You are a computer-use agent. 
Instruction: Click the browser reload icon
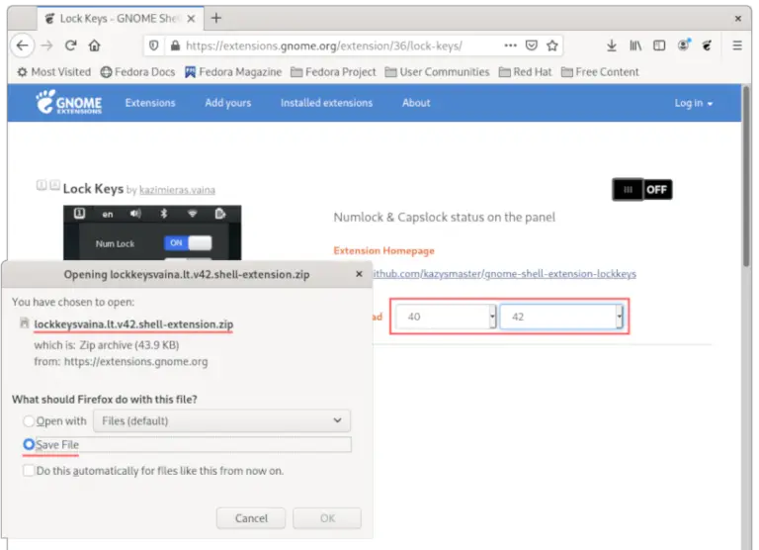[x=71, y=46]
